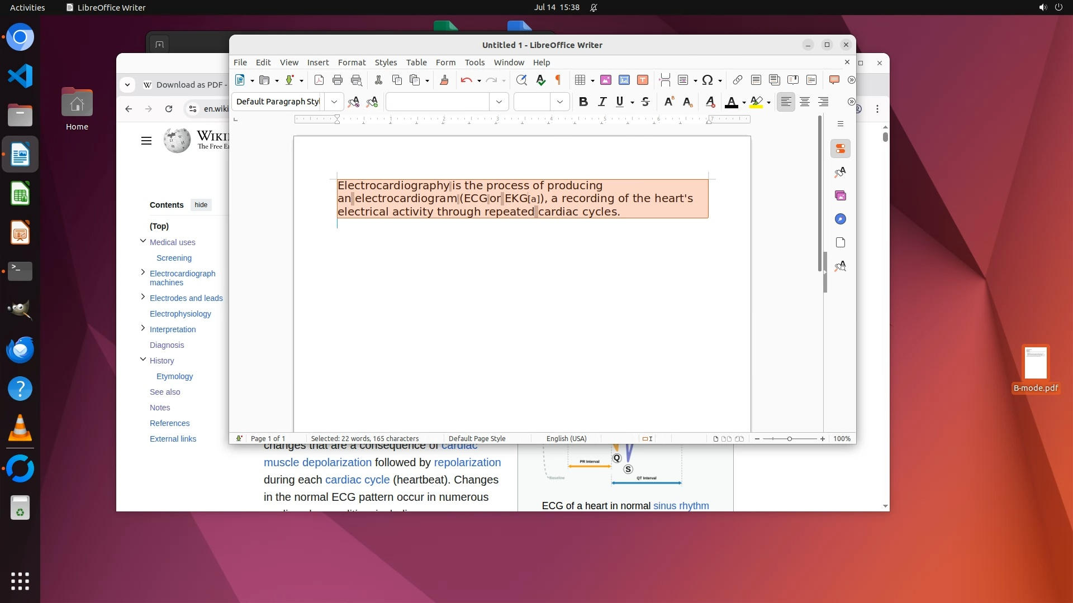Image resolution: width=1073 pixels, height=603 pixels.
Task: Open the special character dropdown arrow
Action: tap(720, 80)
